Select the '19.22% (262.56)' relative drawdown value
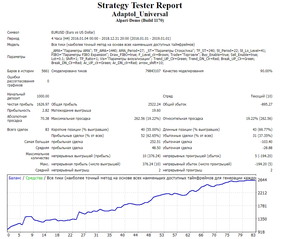 click(x=259, y=119)
